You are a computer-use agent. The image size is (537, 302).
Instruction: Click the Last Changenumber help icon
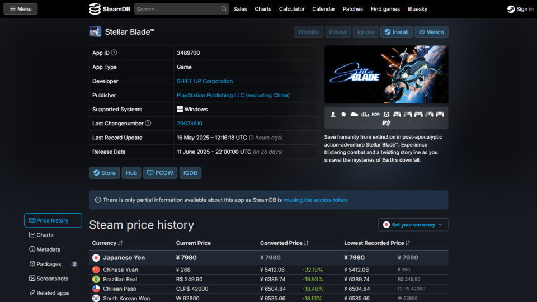tap(148, 123)
